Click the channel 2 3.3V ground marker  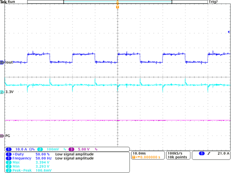pos(2,92)
